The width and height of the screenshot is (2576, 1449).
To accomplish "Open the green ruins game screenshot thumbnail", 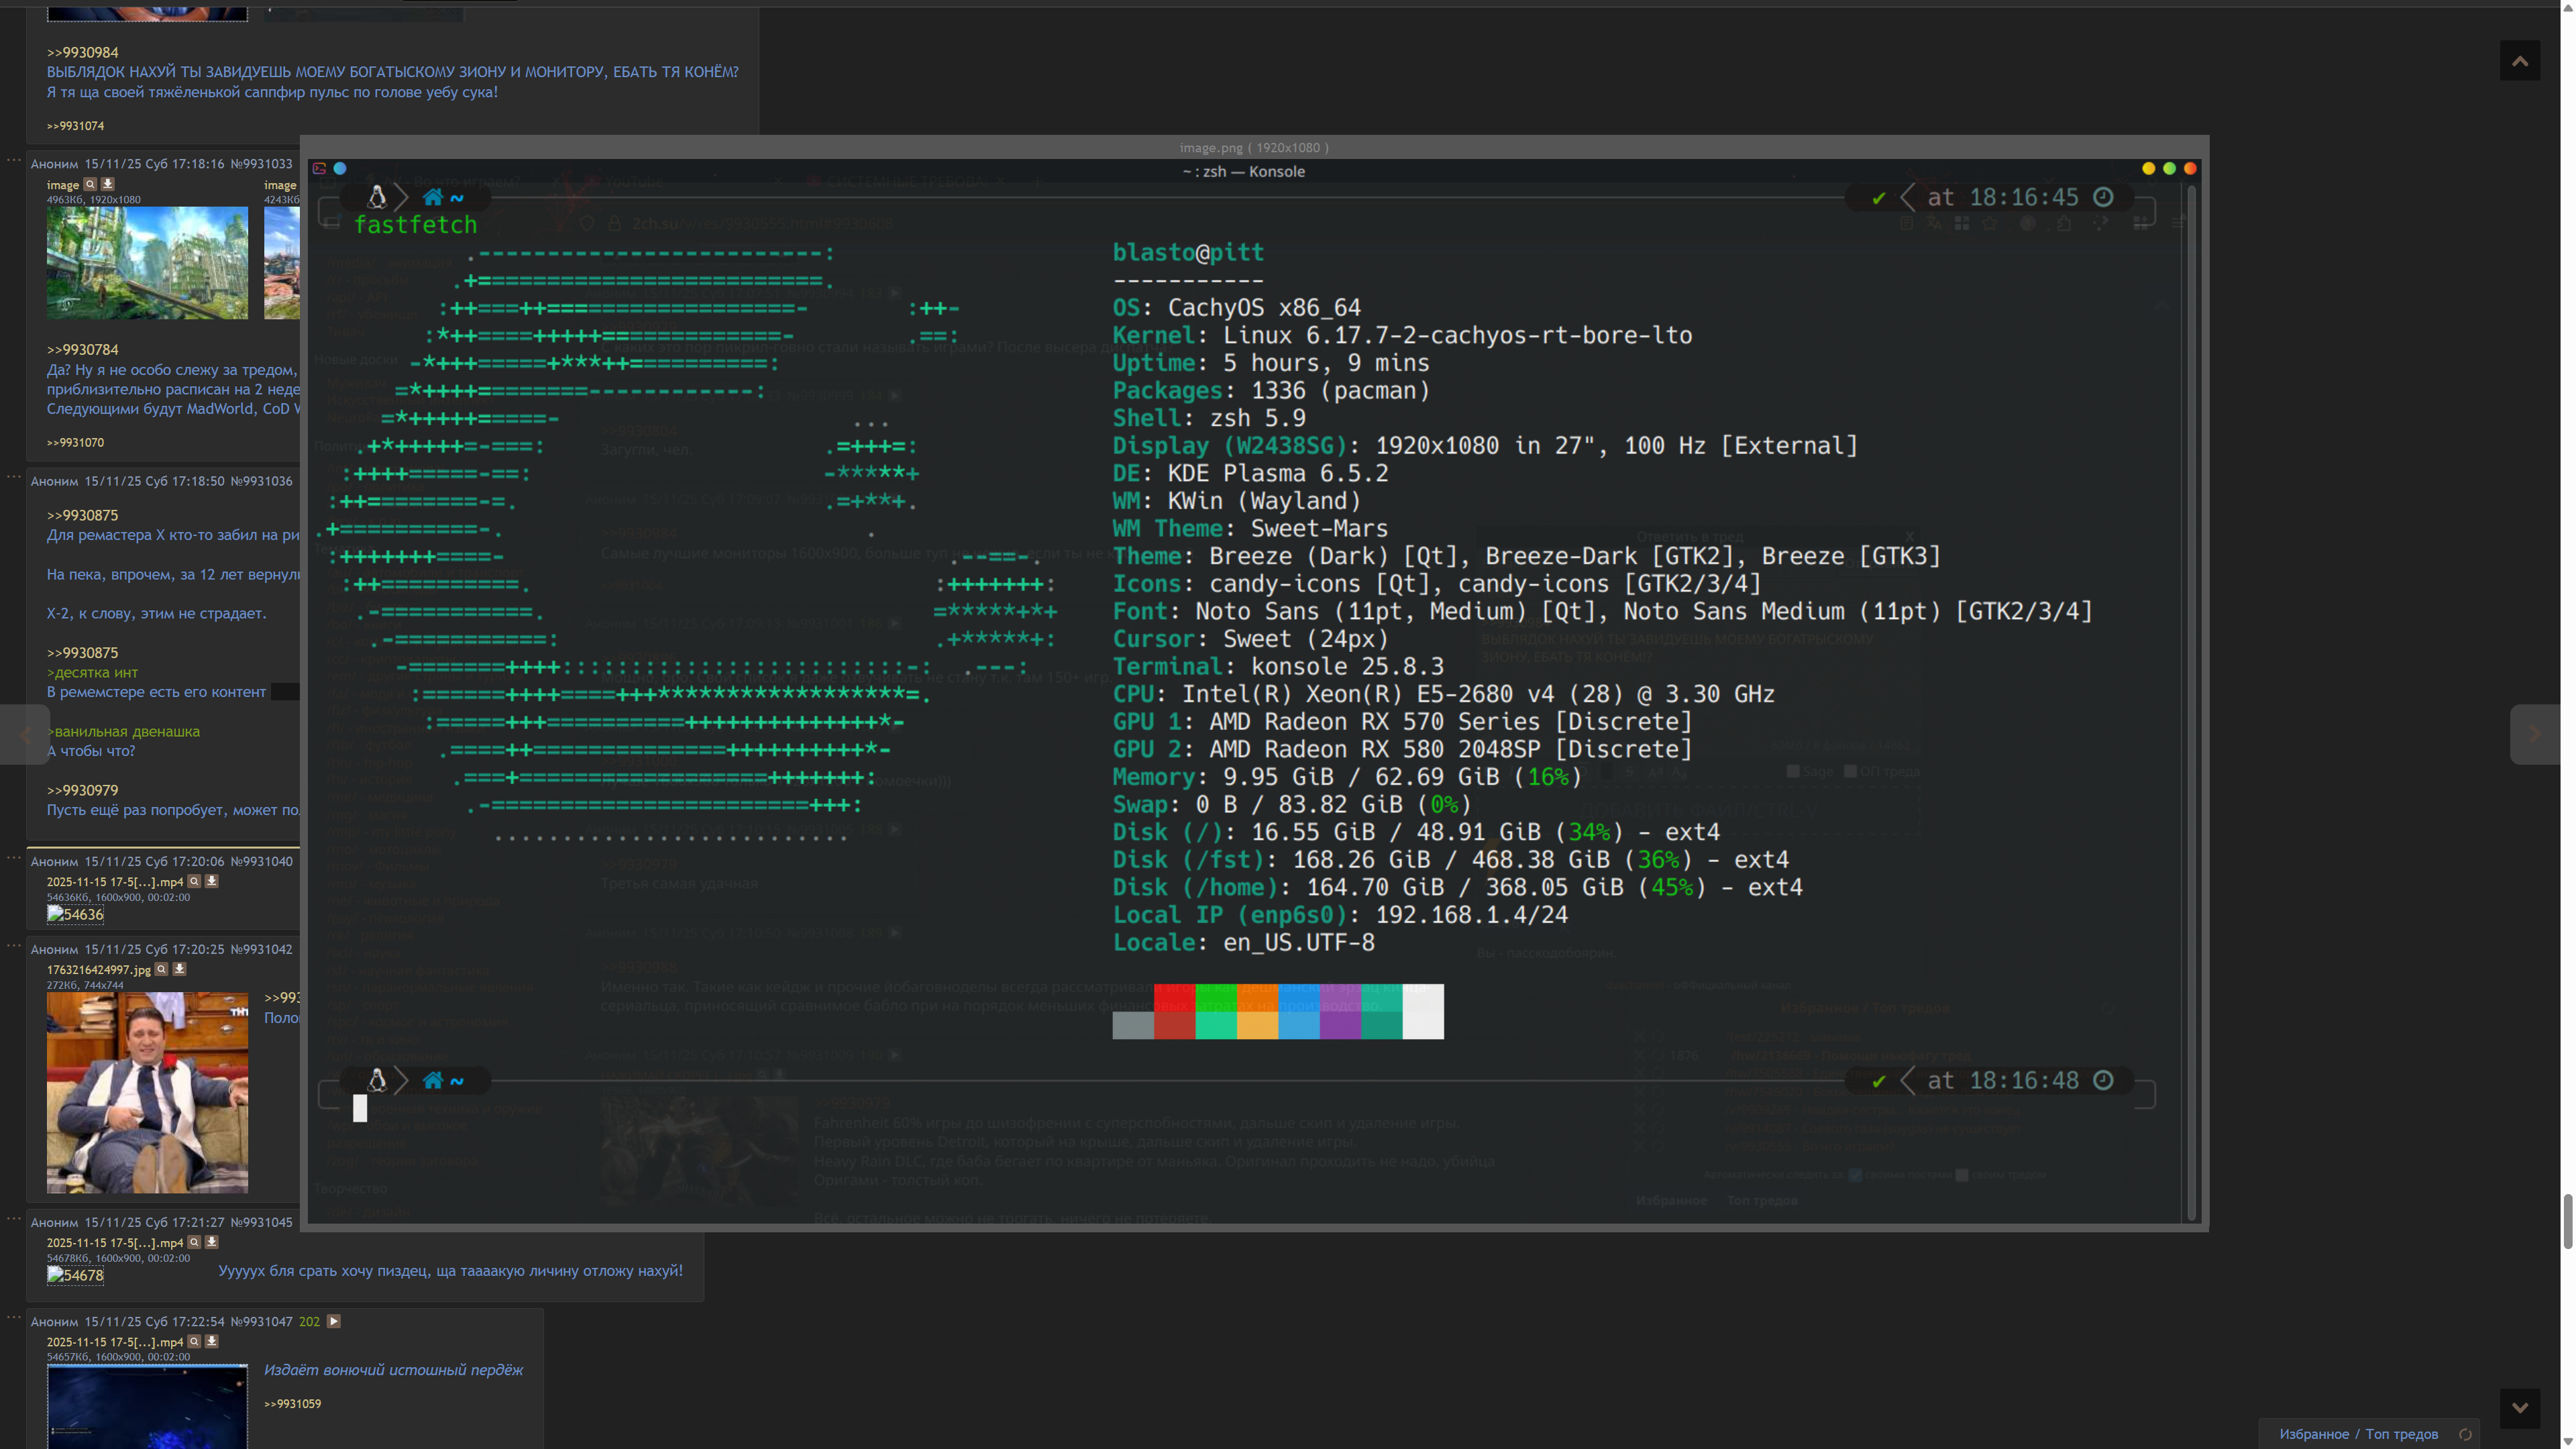I will 147,263.
